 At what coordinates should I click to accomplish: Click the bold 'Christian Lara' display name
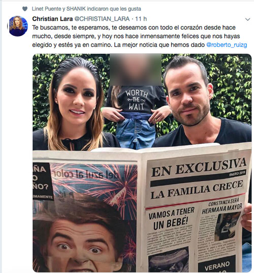(52, 19)
